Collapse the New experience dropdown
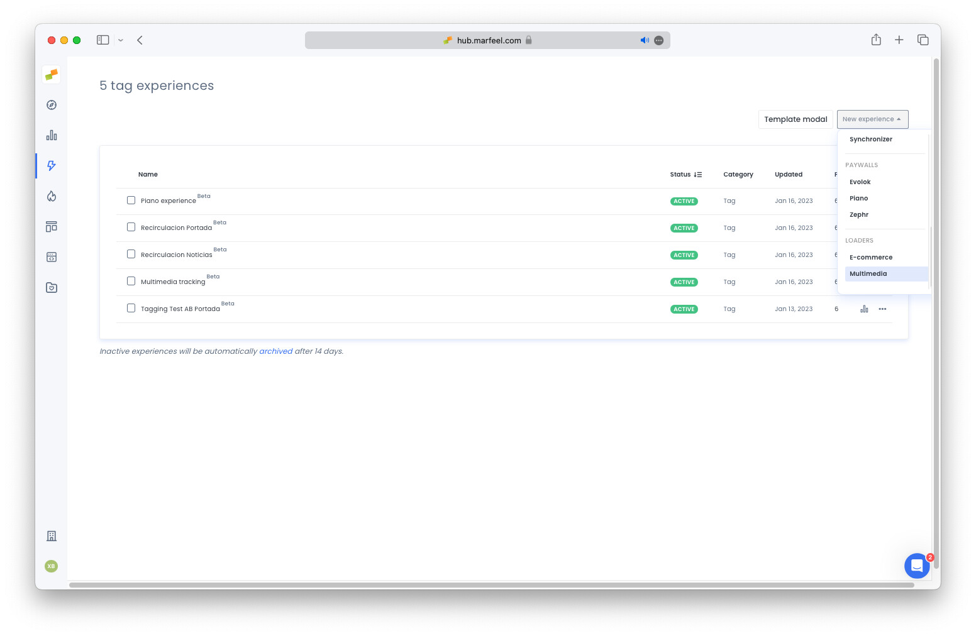976x636 pixels. 872,119
